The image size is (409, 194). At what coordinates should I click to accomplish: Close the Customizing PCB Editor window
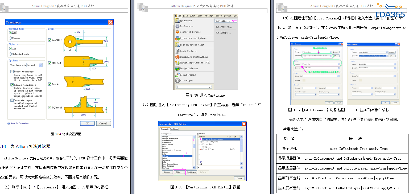244,124
